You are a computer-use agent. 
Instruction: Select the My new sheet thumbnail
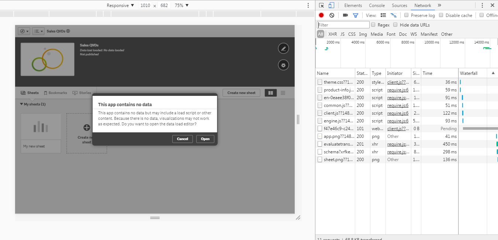[41, 127]
